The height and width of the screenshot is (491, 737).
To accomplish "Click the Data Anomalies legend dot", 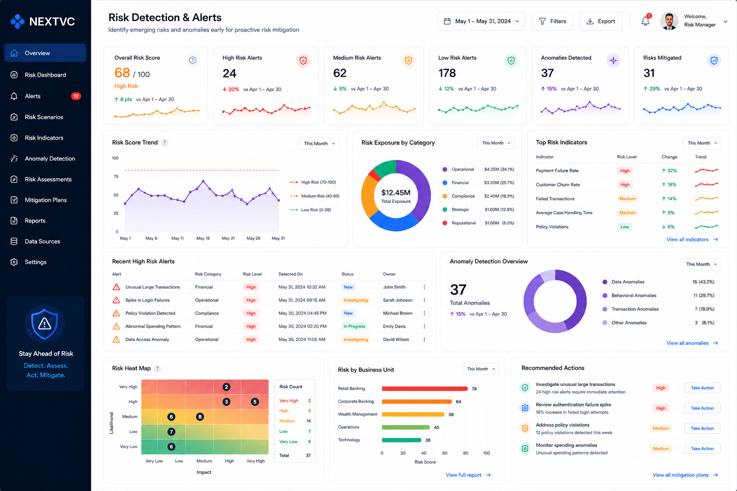I will [605, 282].
